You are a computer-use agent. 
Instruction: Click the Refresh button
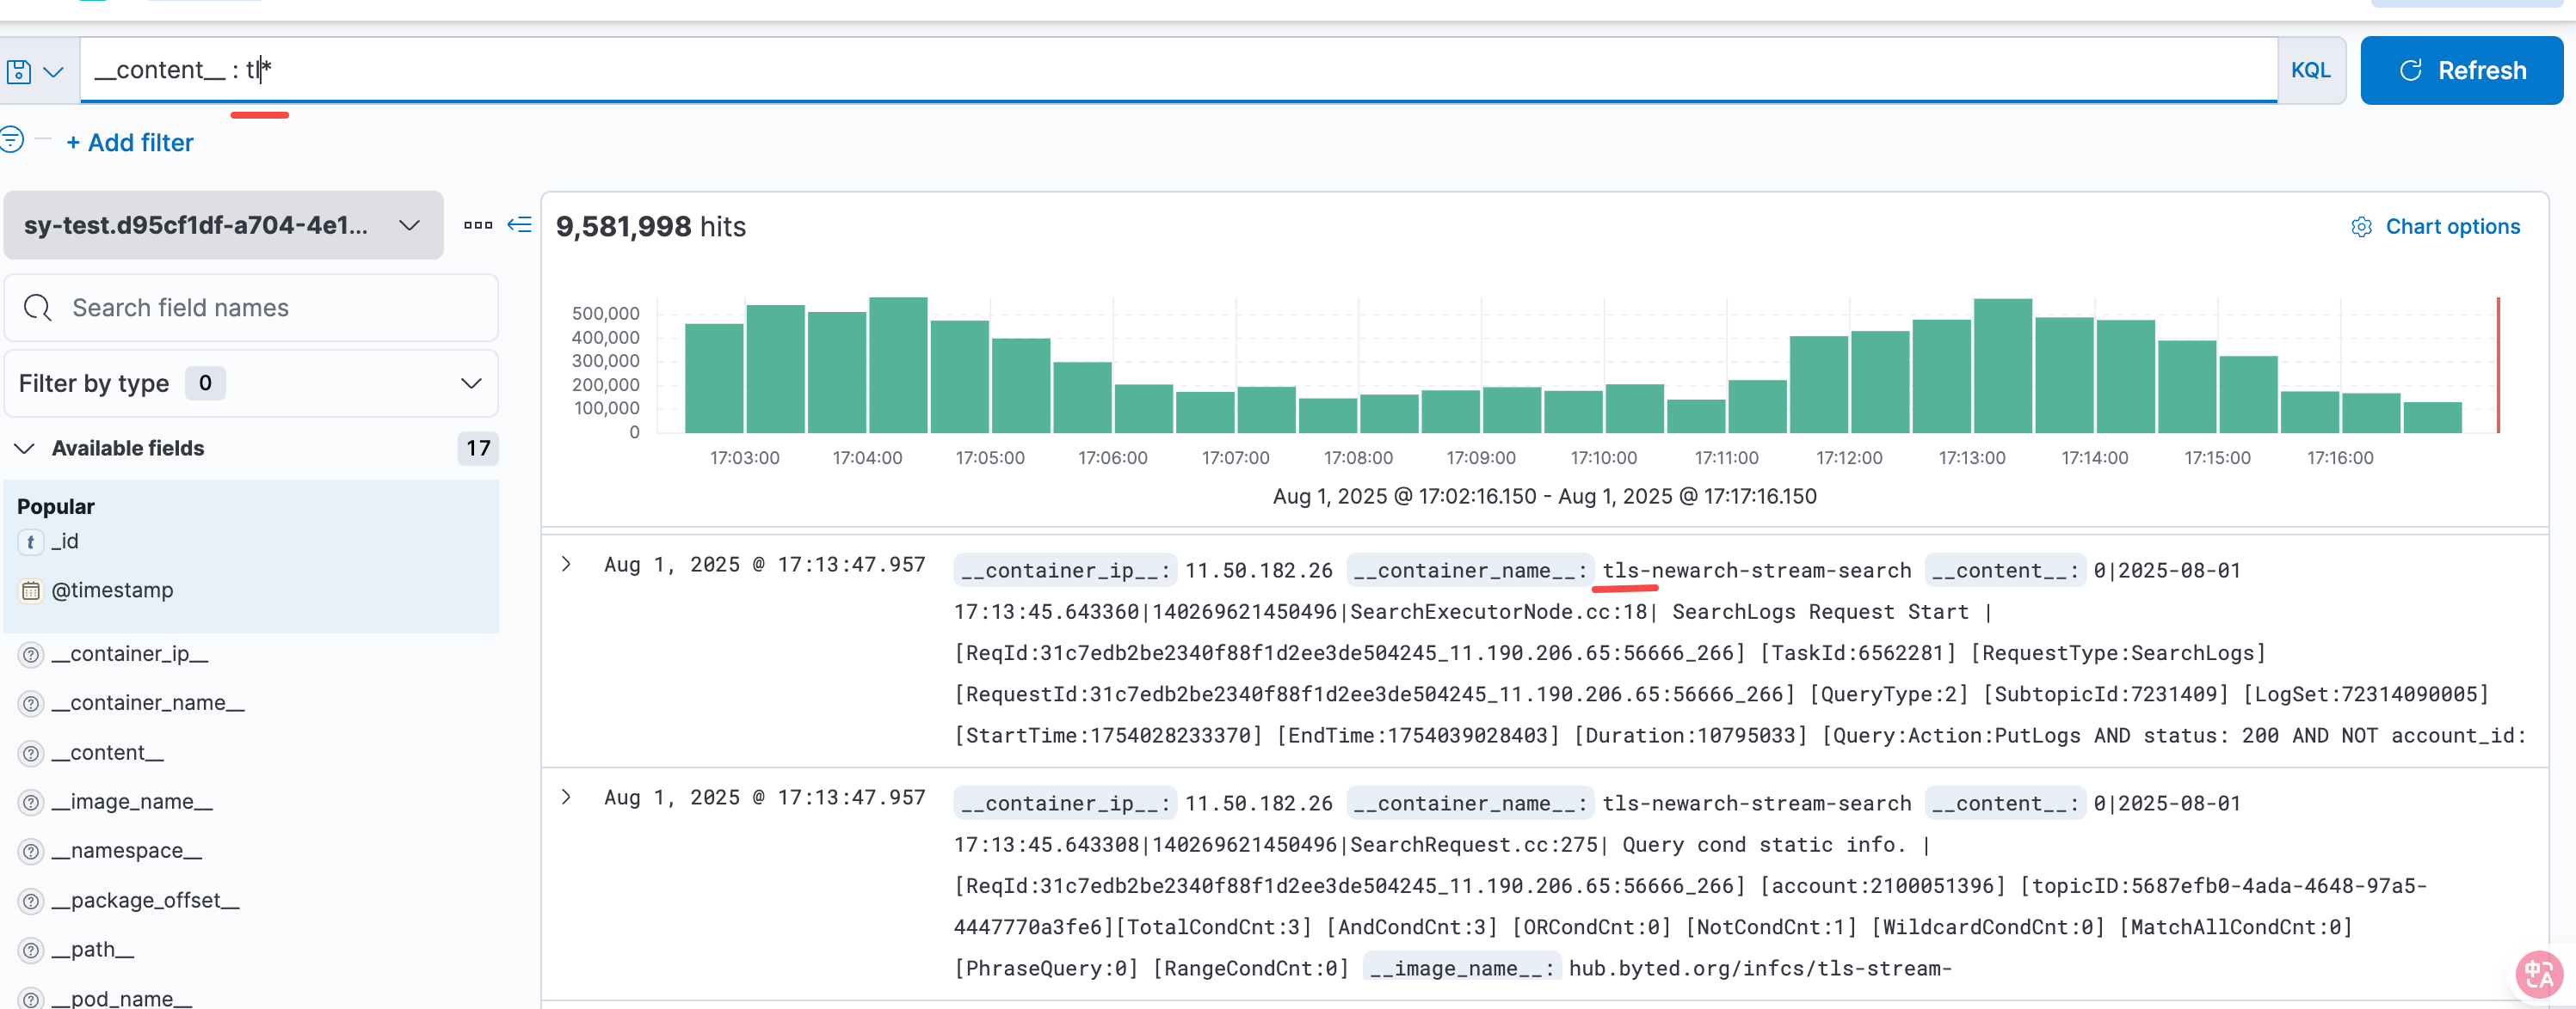pyautogui.click(x=2461, y=70)
